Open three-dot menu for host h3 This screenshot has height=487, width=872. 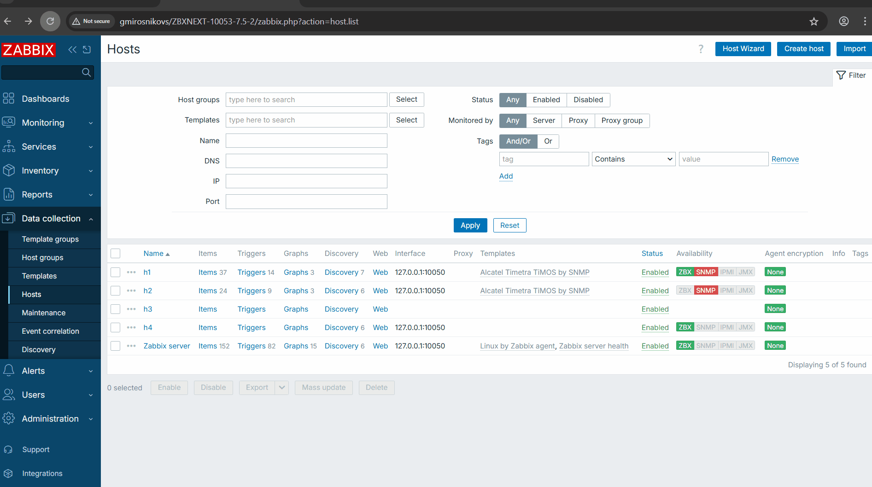point(131,309)
